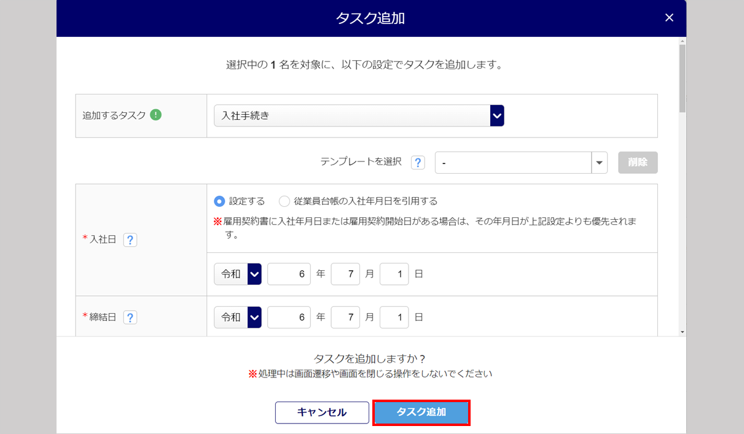744x434 pixels.
Task: Click the 締結日 year input field
Action: coord(289,317)
